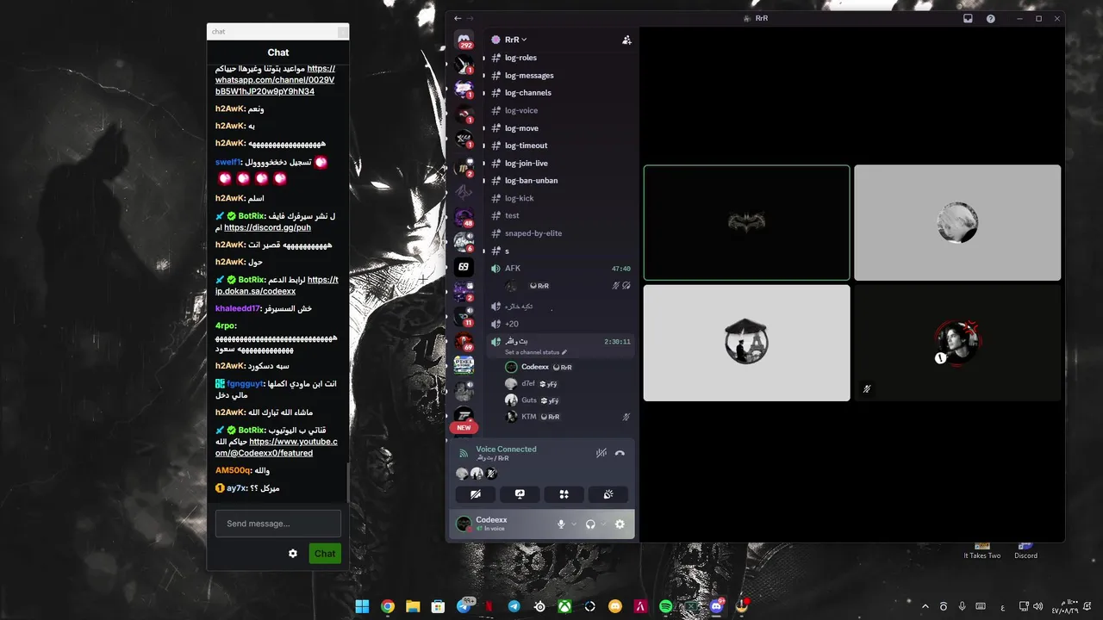This screenshot has height=620, width=1103.
Task: Show hidden system tray icons chevron
Action: tap(925, 606)
